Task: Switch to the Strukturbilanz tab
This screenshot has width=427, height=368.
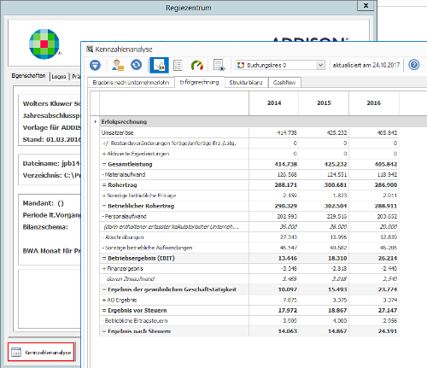Action: coord(246,83)
